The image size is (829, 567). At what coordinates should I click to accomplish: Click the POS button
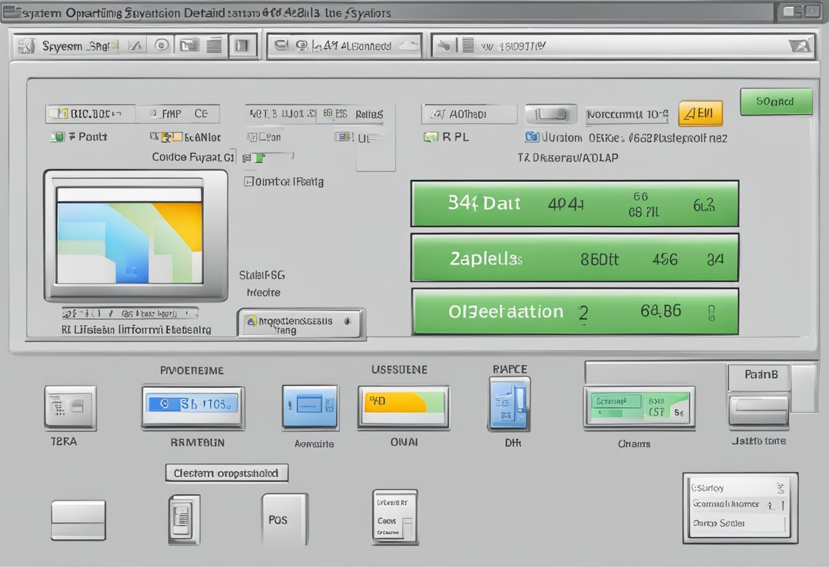(x=284, y=519)
